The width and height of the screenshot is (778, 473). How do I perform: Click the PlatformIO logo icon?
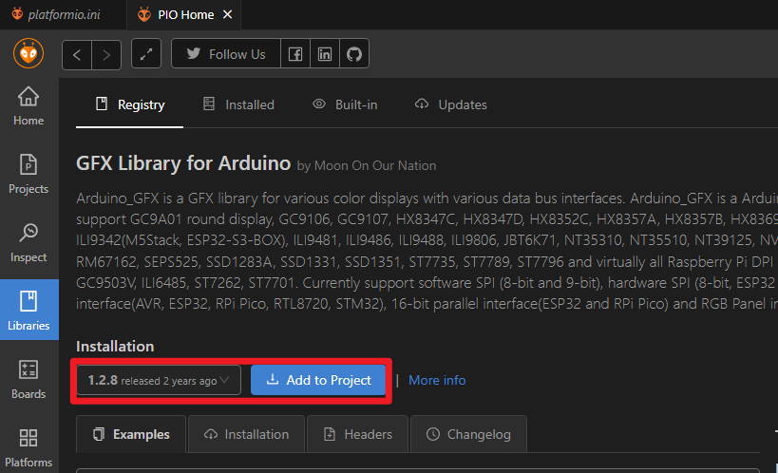click(28, 53)
